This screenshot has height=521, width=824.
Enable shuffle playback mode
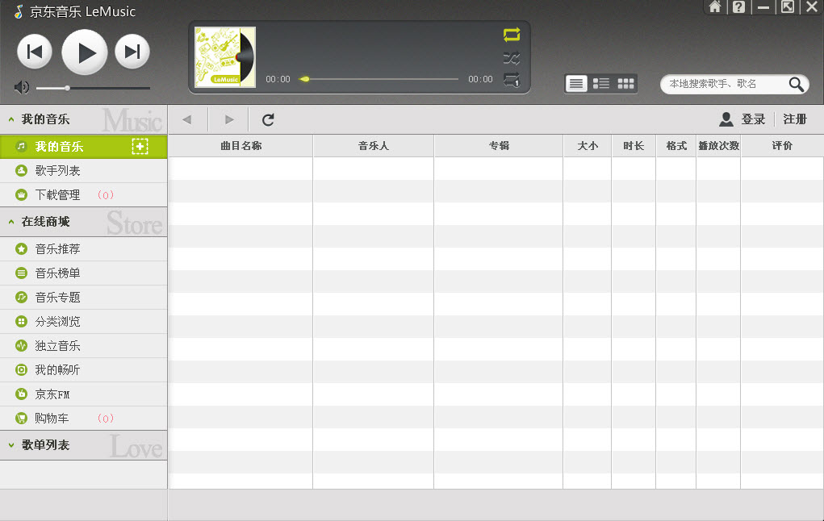coord(512,58)
